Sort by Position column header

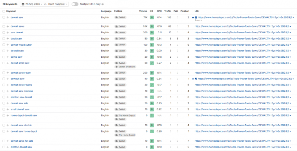185,11
